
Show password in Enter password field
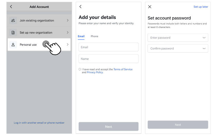pyautogui.click(x=204, y=38)
